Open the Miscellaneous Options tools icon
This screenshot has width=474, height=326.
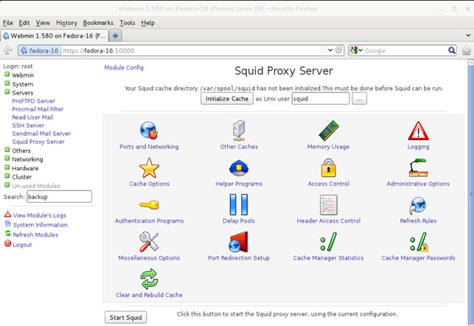[149, 242]
